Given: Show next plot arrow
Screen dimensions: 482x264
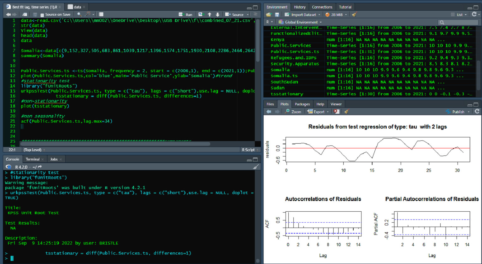Looking at the screenshot, I should click(x=277, y=112).
